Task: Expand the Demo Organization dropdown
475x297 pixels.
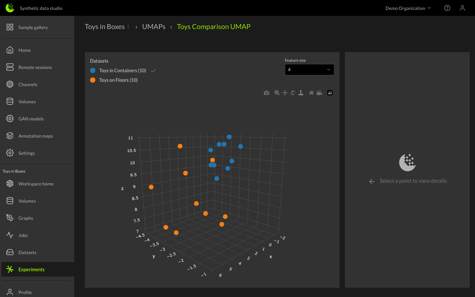Action: coord(408,8)
